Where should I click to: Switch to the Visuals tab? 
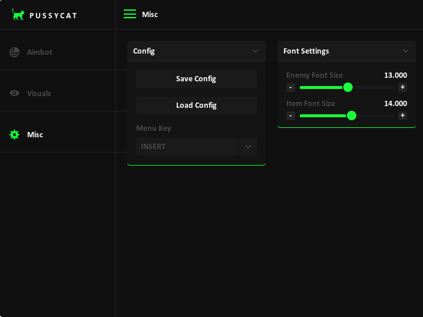tap(39, 94)
